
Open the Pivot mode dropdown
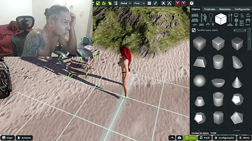tap(139, 3)
